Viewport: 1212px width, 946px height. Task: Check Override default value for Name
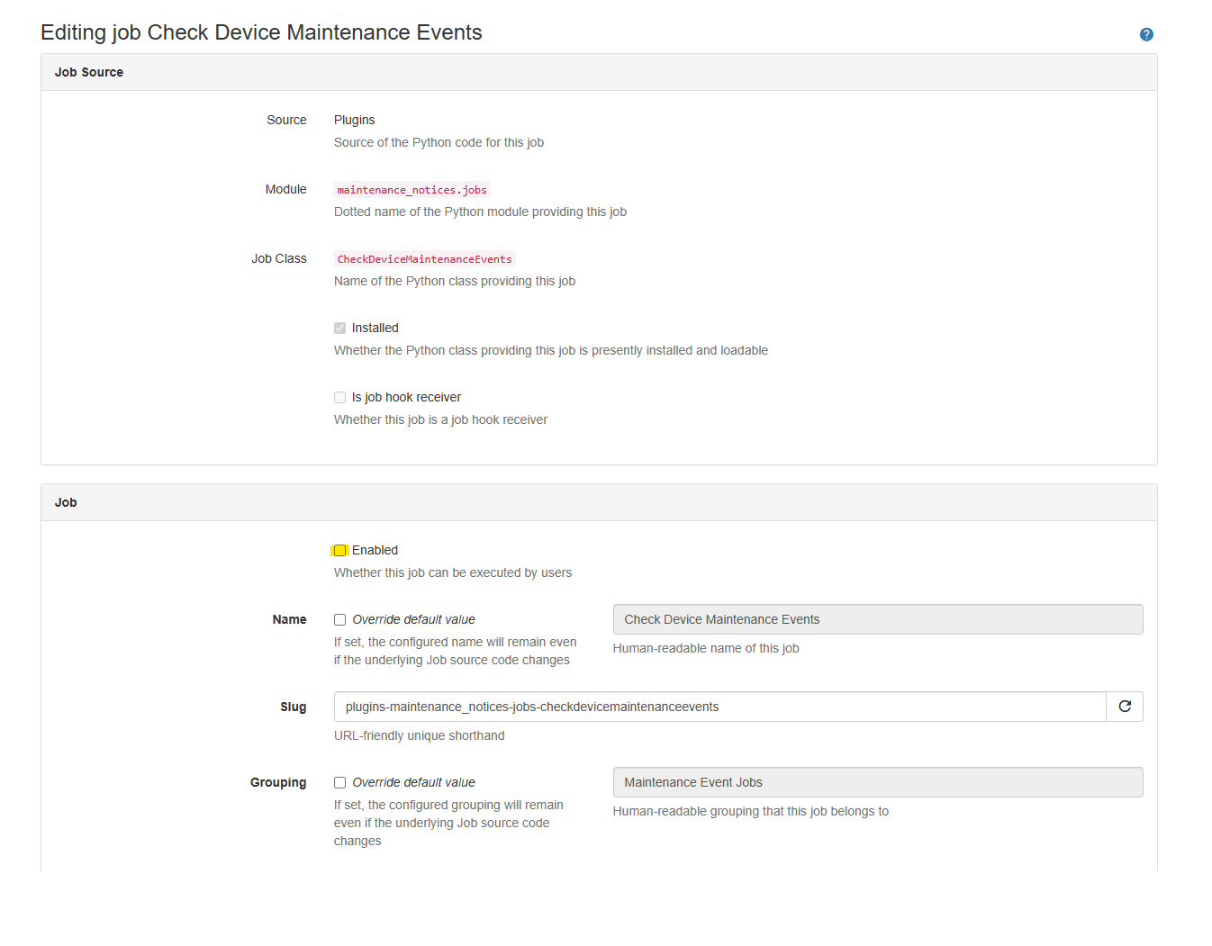click(x=339, y=619)
